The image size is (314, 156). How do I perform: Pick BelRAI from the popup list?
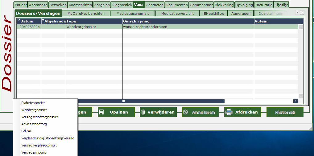point(27,131)
